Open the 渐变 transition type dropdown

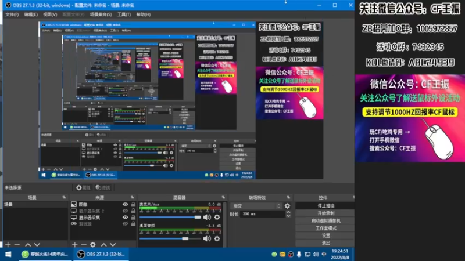click(256, 206)
